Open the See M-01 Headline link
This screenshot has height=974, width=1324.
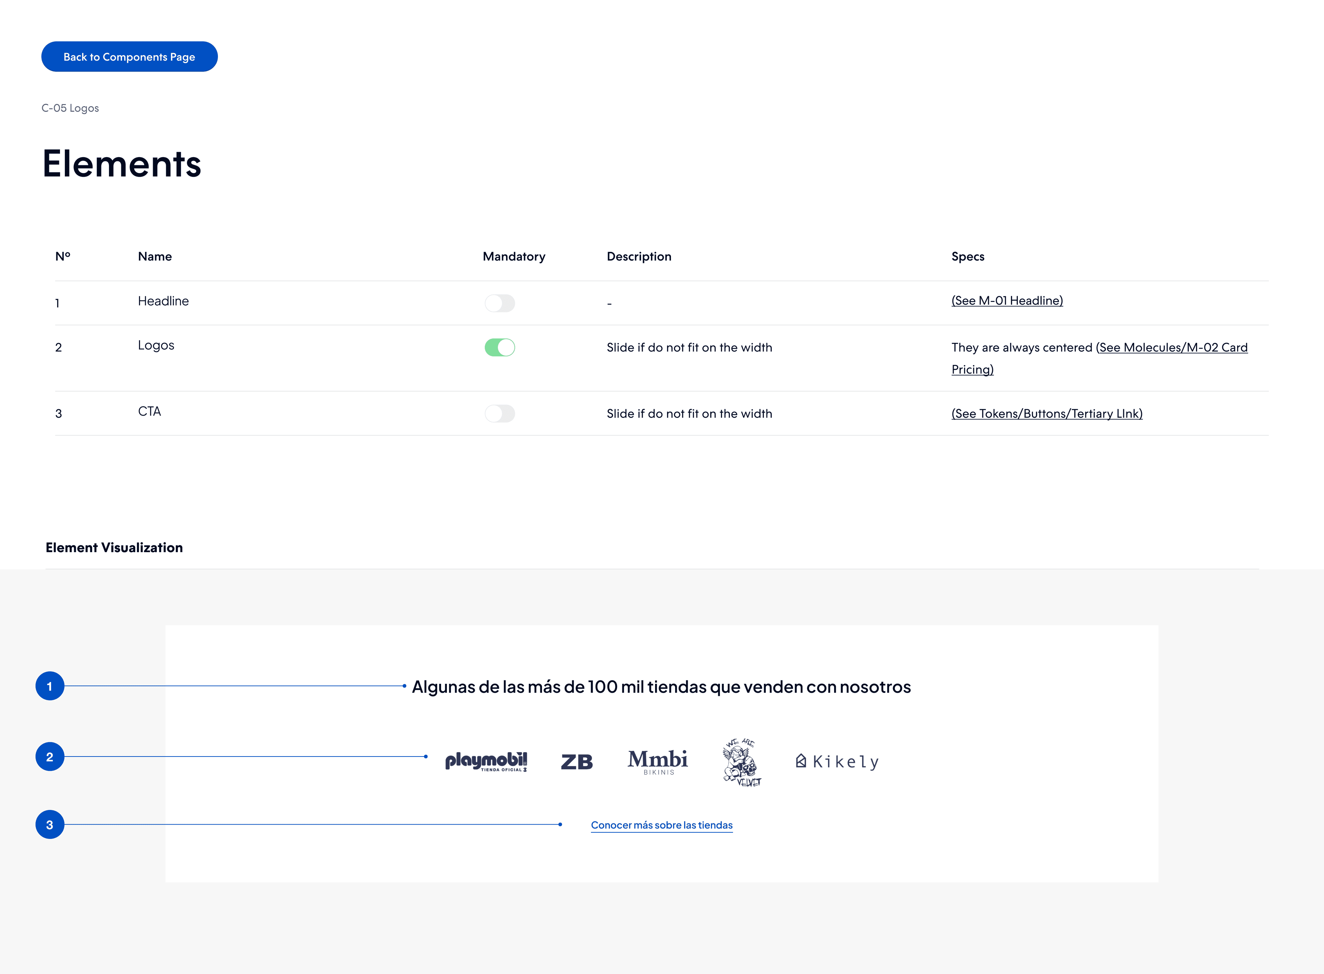click(1007, 301)
